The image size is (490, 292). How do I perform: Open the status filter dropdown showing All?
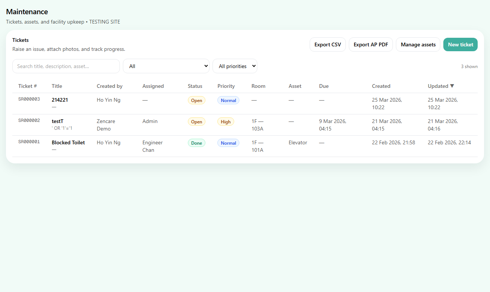(166, 66)
